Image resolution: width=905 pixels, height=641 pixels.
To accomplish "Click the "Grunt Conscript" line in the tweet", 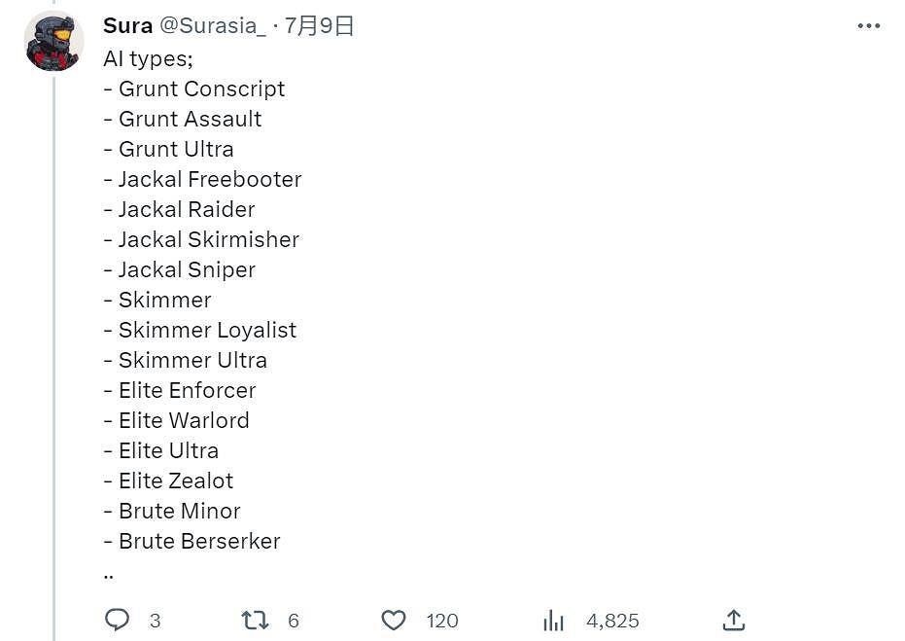I will [201, 89].
